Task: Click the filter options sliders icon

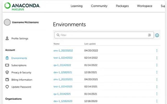Action: point(150,35)
